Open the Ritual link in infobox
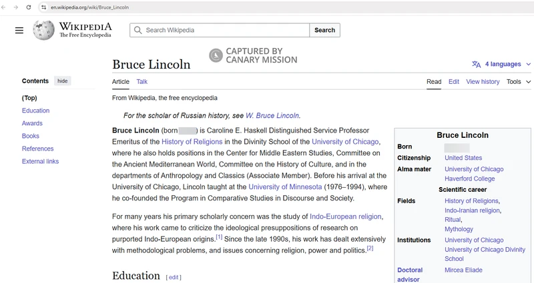This screenshot has height=283, width=534. point(453,220)
